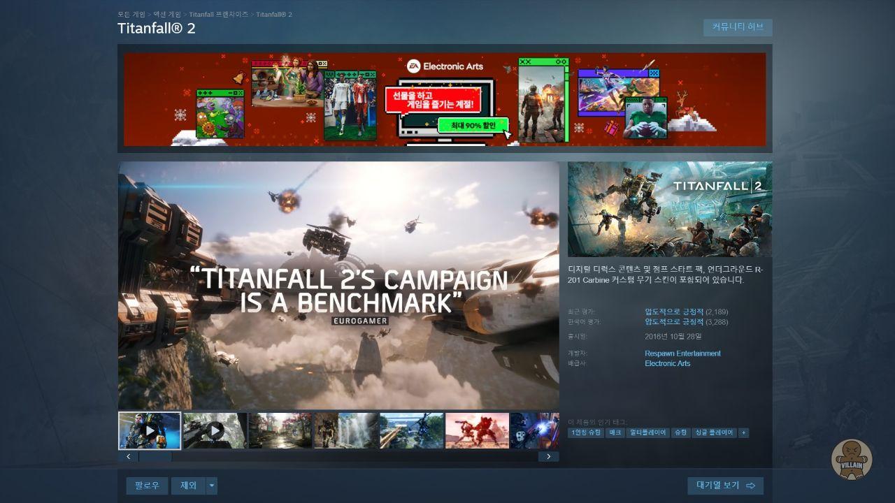The height and width of the screenshot is (503, 895).
Task: Click the 팔로우 follow button
Action: 147,486
